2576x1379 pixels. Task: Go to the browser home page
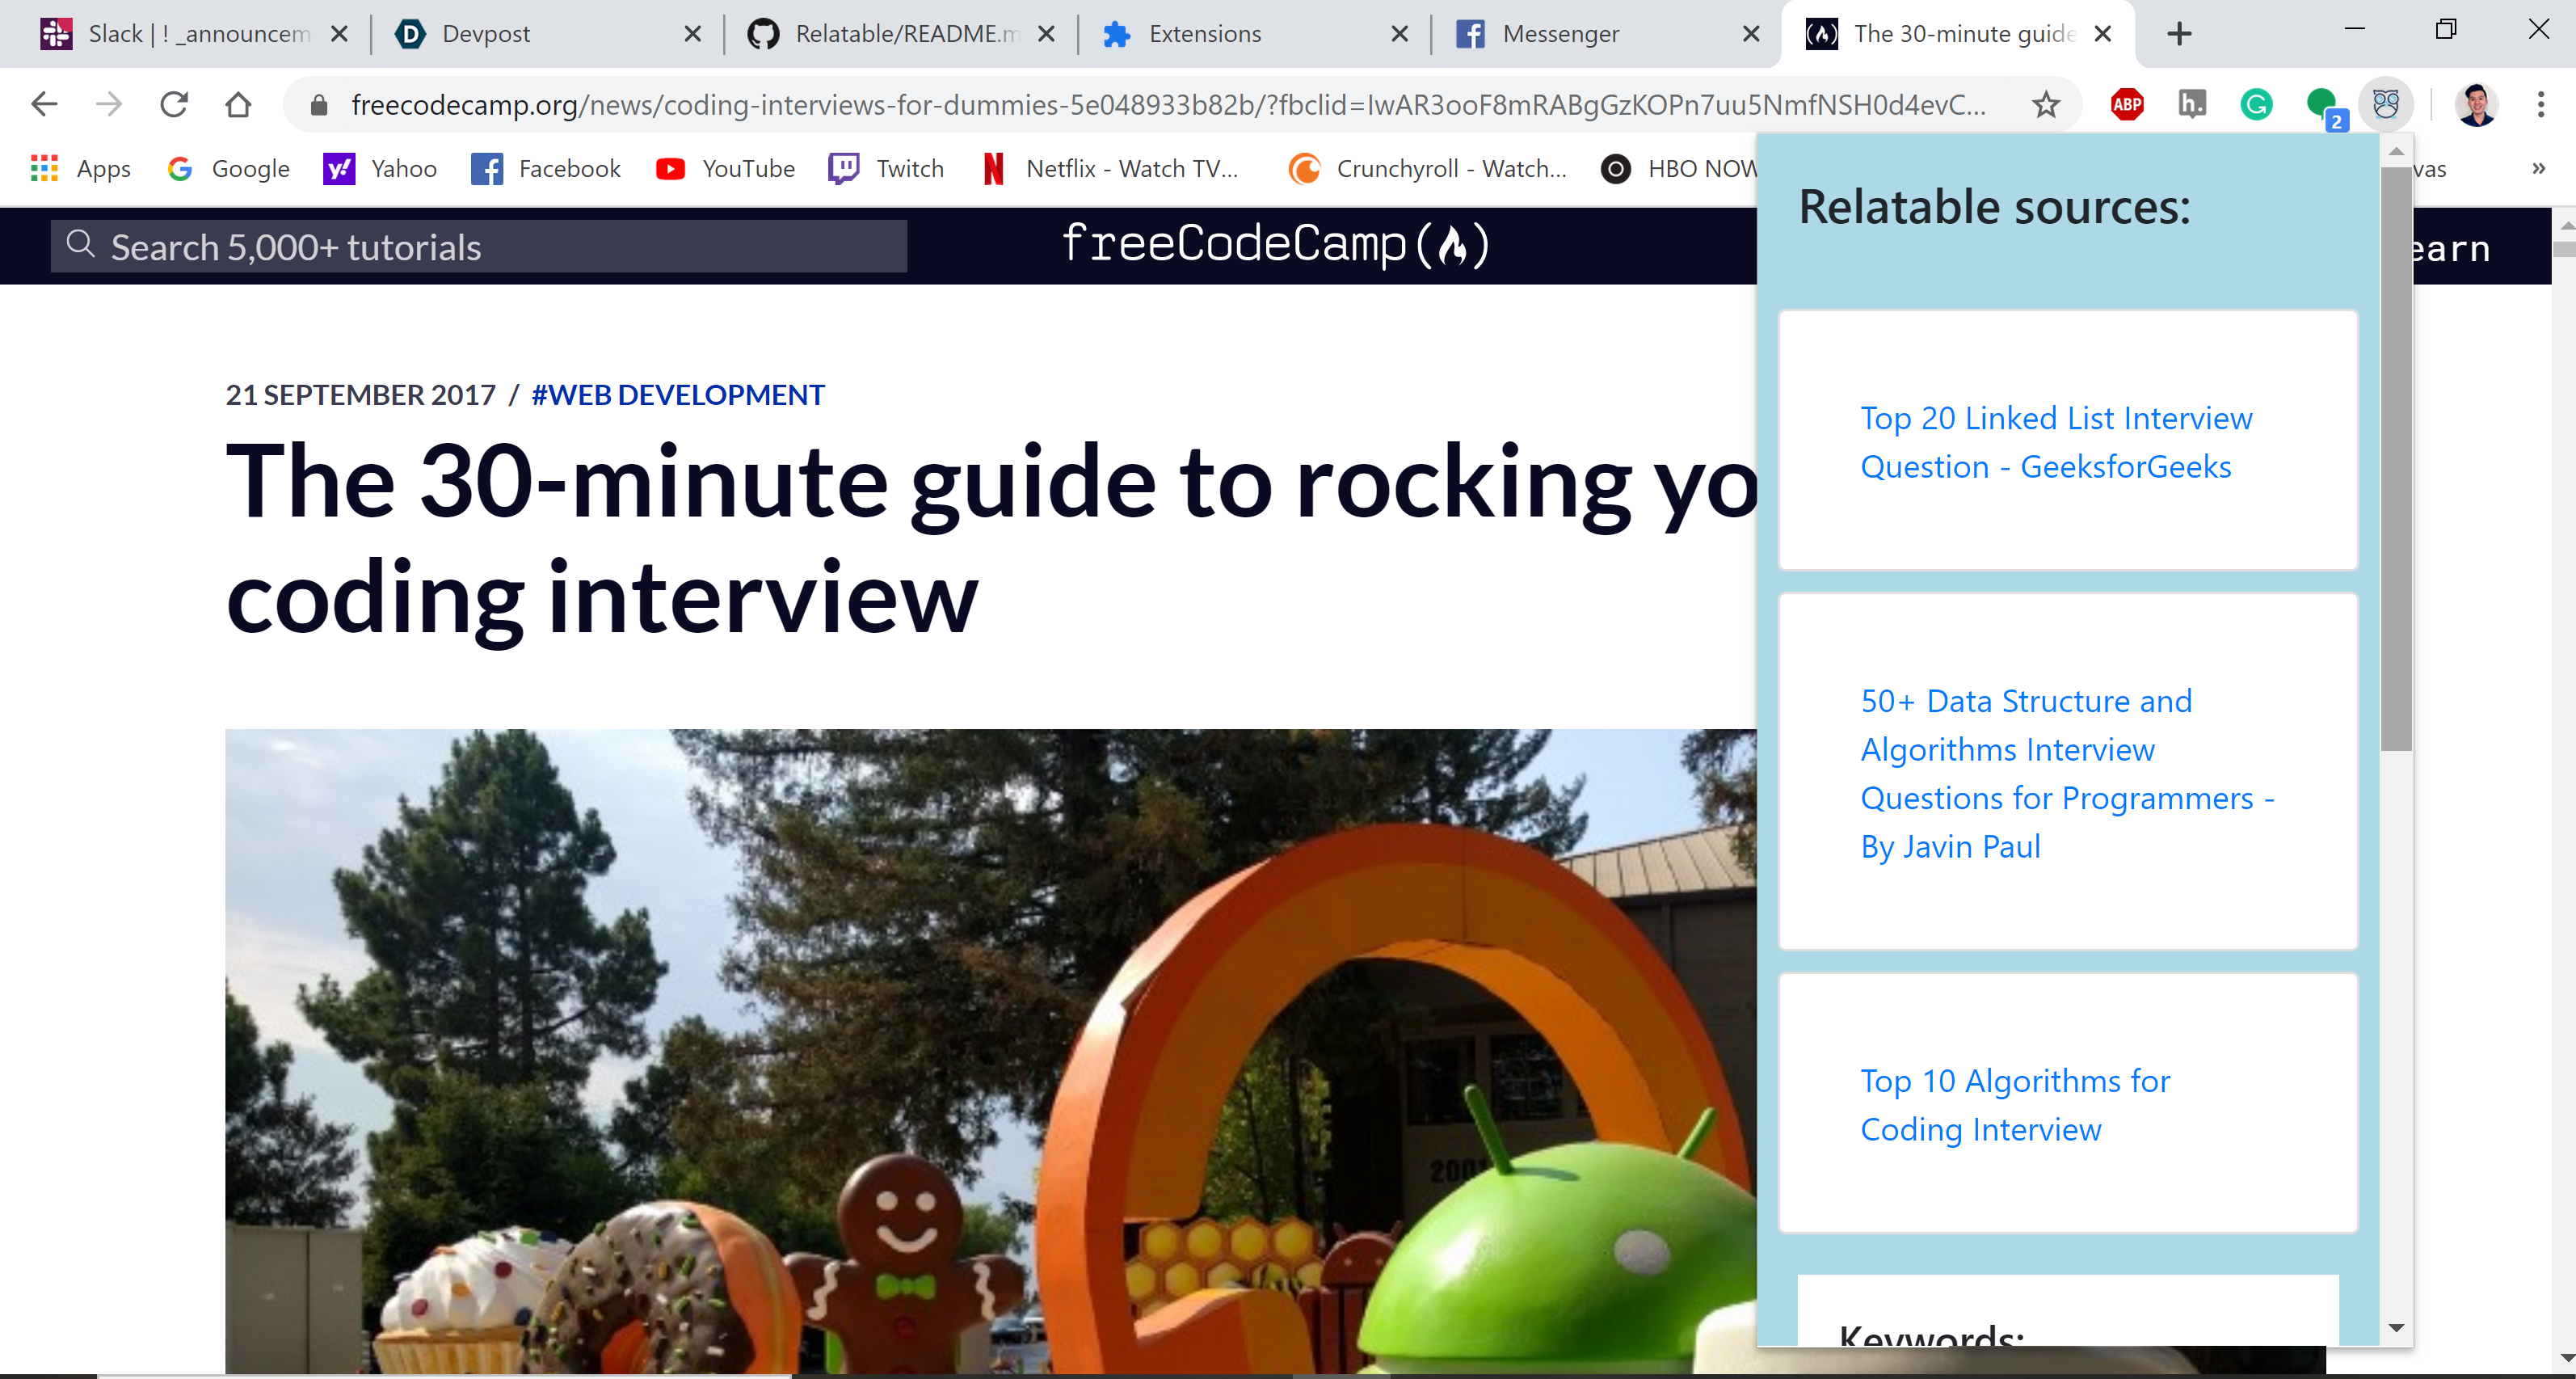(x=238, y=104)
